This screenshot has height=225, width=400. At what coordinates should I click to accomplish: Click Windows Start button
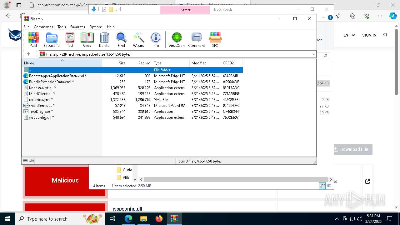[x=7, y=219]
